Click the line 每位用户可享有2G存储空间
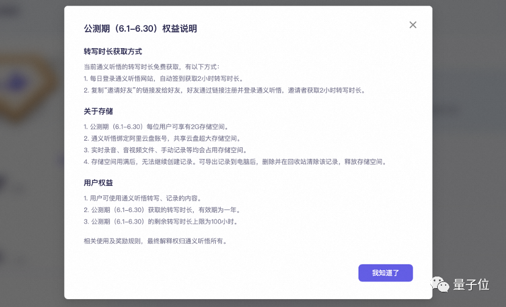Screen dimensions: 506x307 (157, 127)
